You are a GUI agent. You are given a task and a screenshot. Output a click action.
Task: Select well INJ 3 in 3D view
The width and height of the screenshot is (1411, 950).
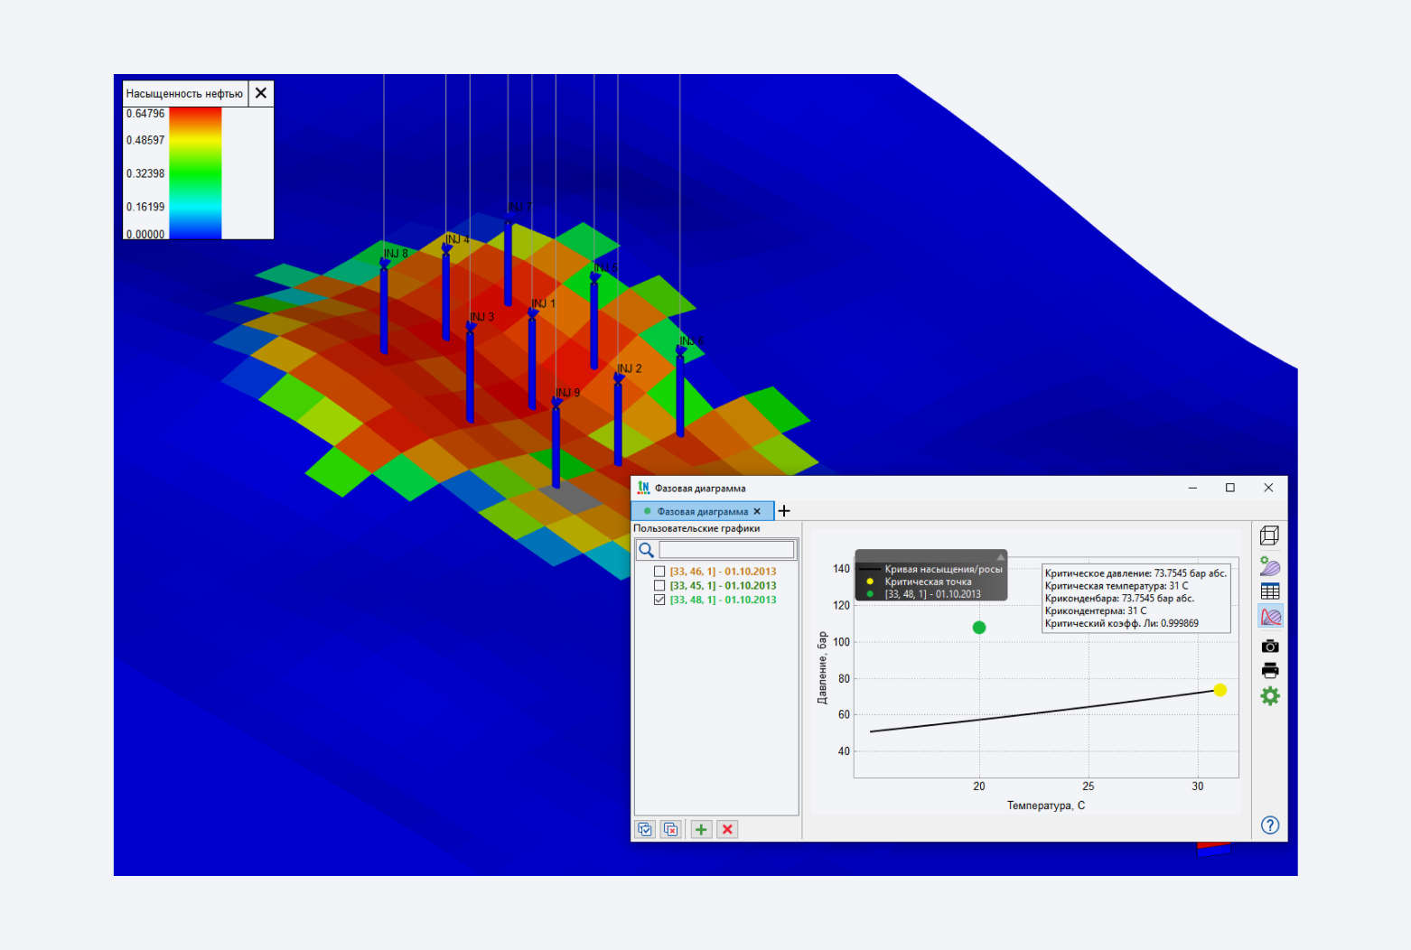tap(470, 375)
